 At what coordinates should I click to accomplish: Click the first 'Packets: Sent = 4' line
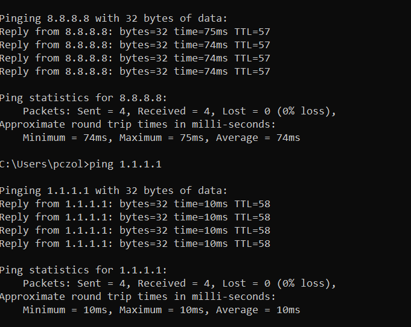point(179,111)
